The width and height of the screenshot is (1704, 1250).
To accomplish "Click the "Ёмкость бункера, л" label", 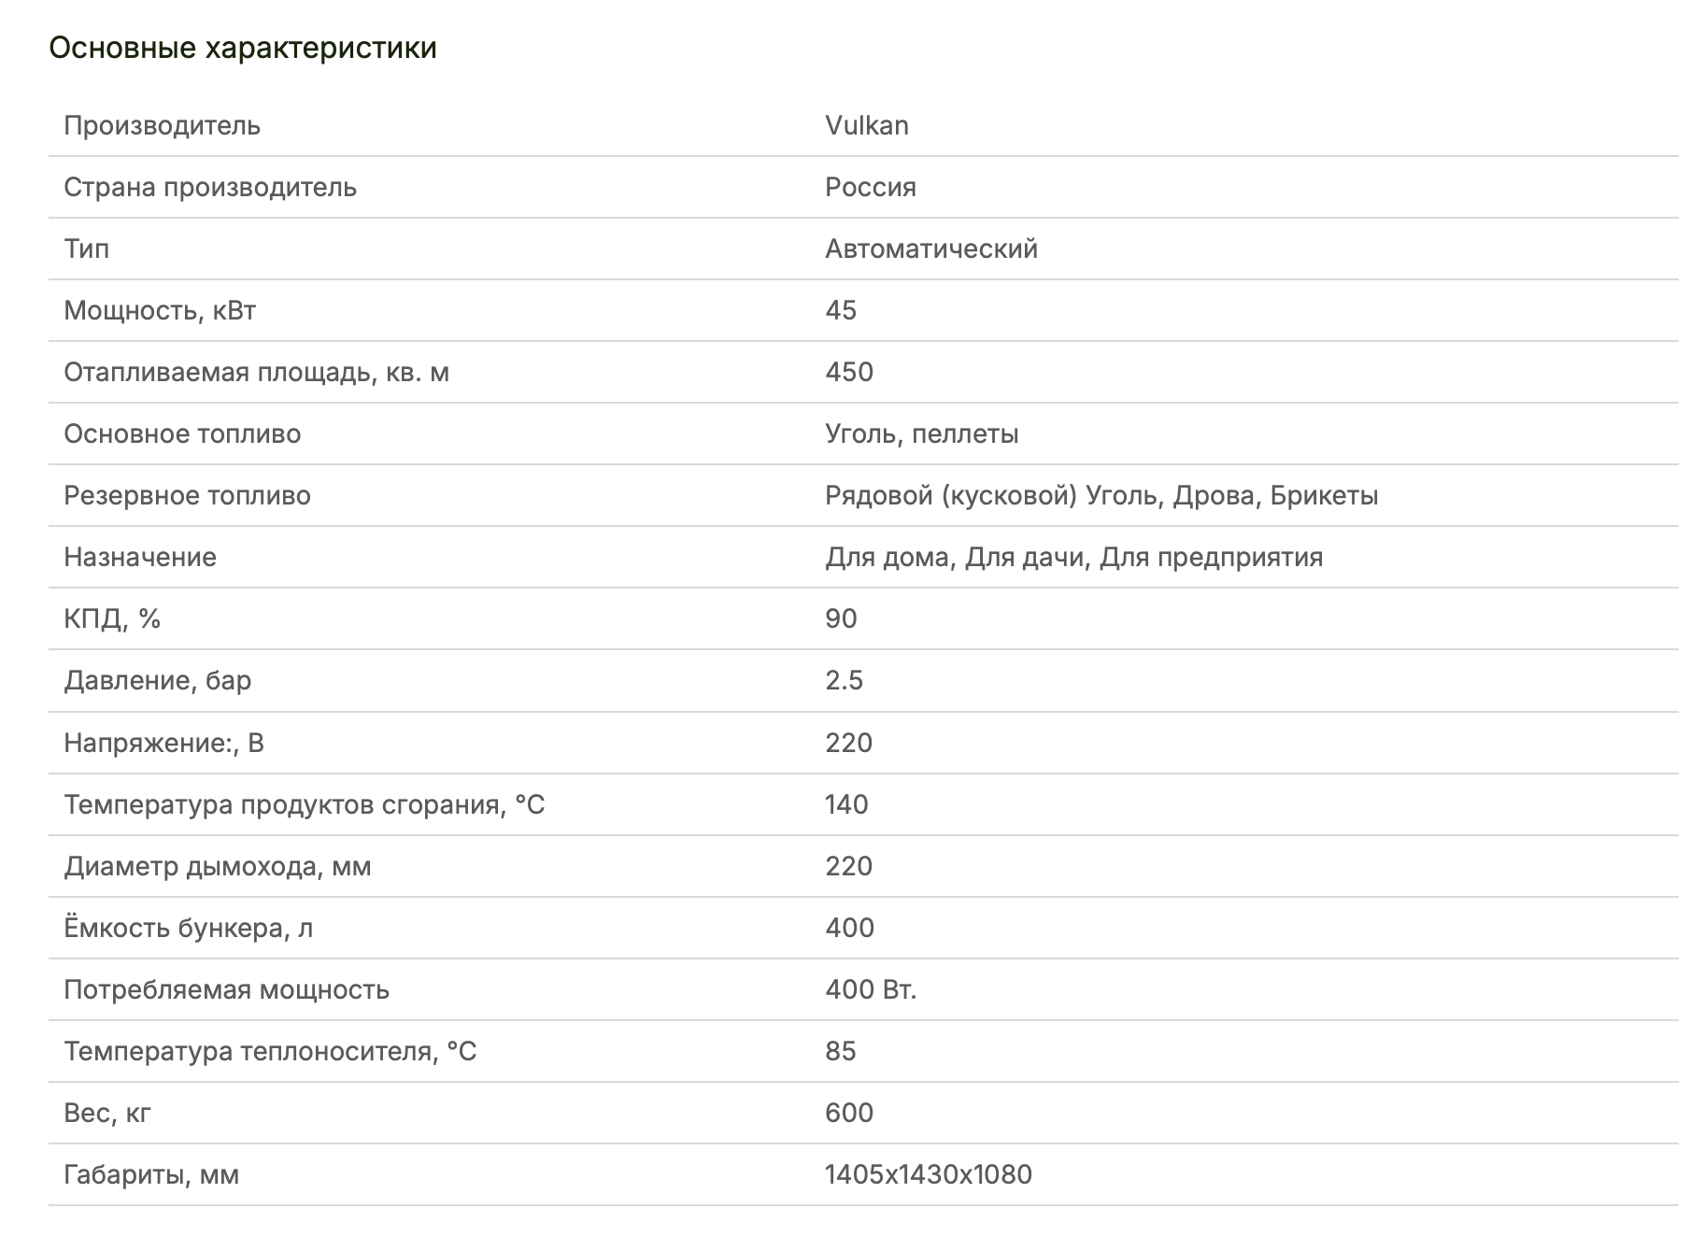I will pyautogui.click(x=188, y=928).
